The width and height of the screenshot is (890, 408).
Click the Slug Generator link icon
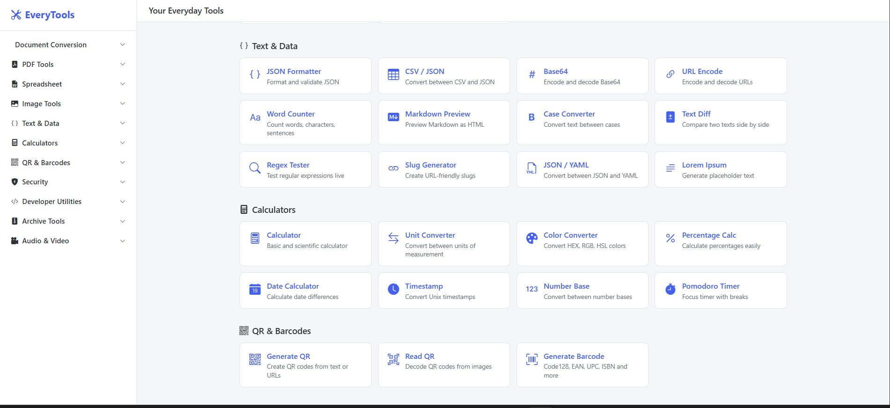tap(394, 168)
